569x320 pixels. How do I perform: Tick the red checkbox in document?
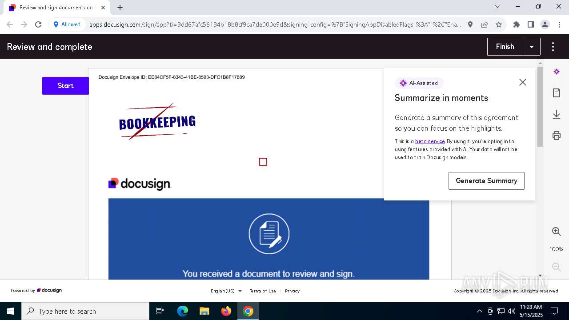263,162
